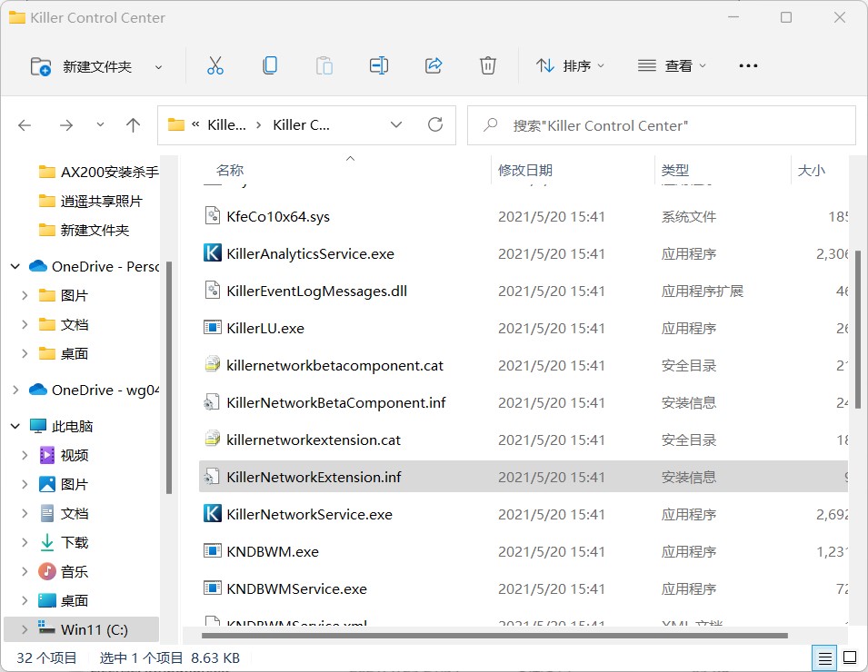Collapse the OneDrive - Personal tree node
The width and height of the screenshot is (868, 672).
point(15,267)
